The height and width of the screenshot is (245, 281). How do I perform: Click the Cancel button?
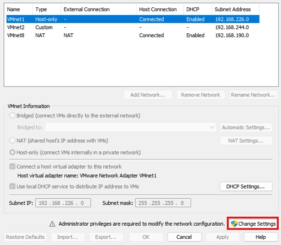(x=185, y=237)
